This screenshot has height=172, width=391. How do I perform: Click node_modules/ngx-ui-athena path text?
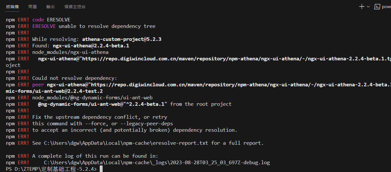[70, 52]
